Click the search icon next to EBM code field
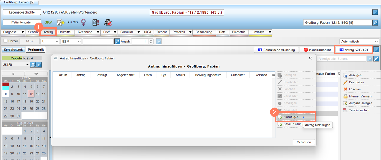The image size is (381, 160). click(x=117, y=42)
